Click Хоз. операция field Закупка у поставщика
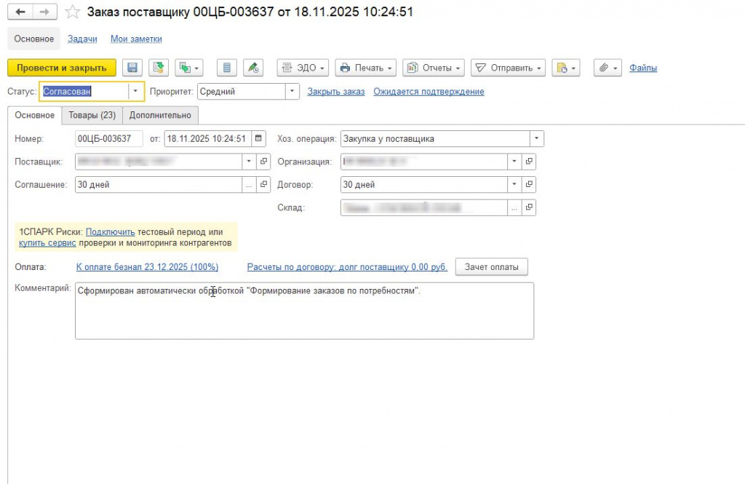This screenshot has height=484, width=745. pos(435,139)
